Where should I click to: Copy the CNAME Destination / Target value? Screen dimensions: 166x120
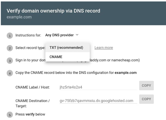coord(146,99)
